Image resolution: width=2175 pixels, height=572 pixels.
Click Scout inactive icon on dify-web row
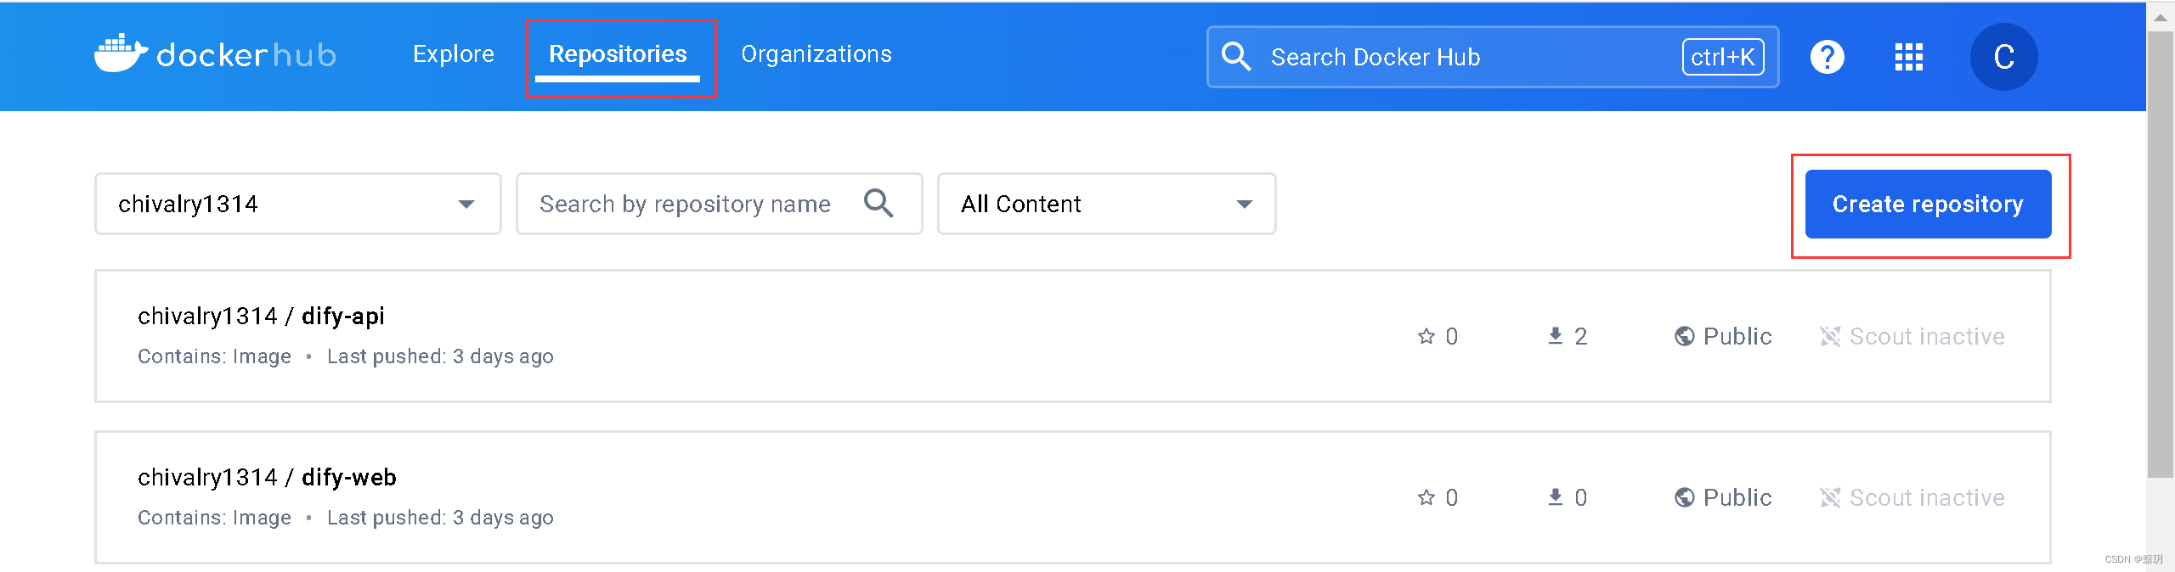(1830, 497)
